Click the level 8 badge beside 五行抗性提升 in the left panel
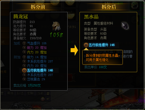Viewport: 145px width, 110px height. (x=25, y=70)
